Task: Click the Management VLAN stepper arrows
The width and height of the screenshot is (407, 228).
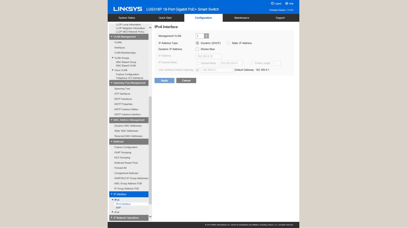Action: point(206,36)
